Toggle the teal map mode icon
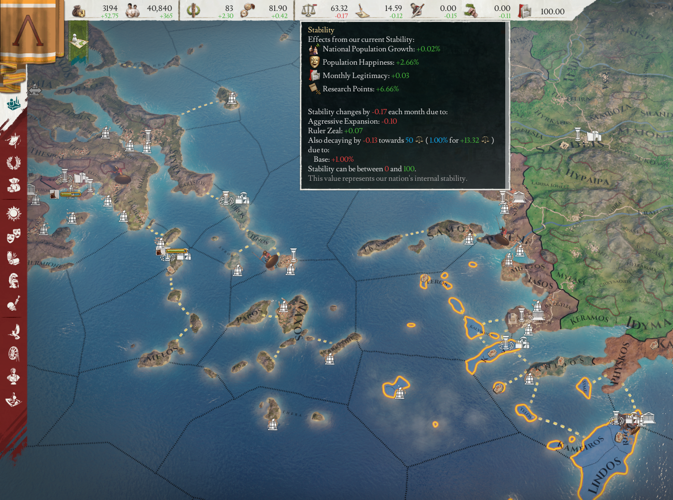The width and height of the screenshot is (673, 500). tap(14, 103)
